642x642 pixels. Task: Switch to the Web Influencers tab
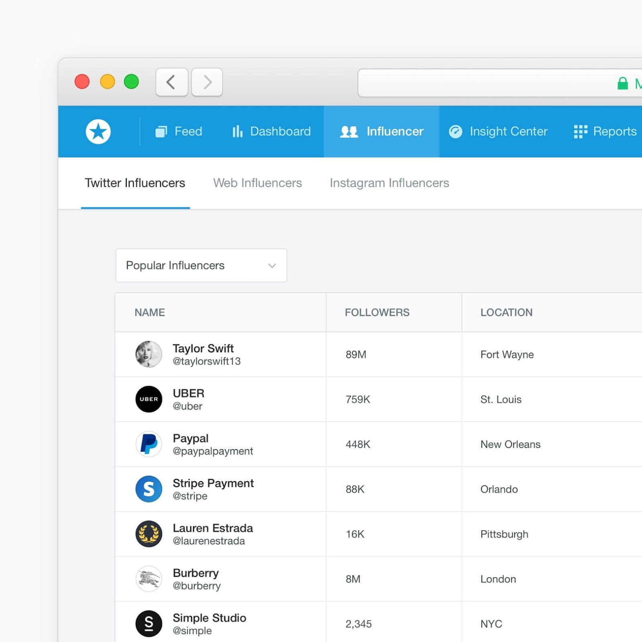[x=258, y=183]
